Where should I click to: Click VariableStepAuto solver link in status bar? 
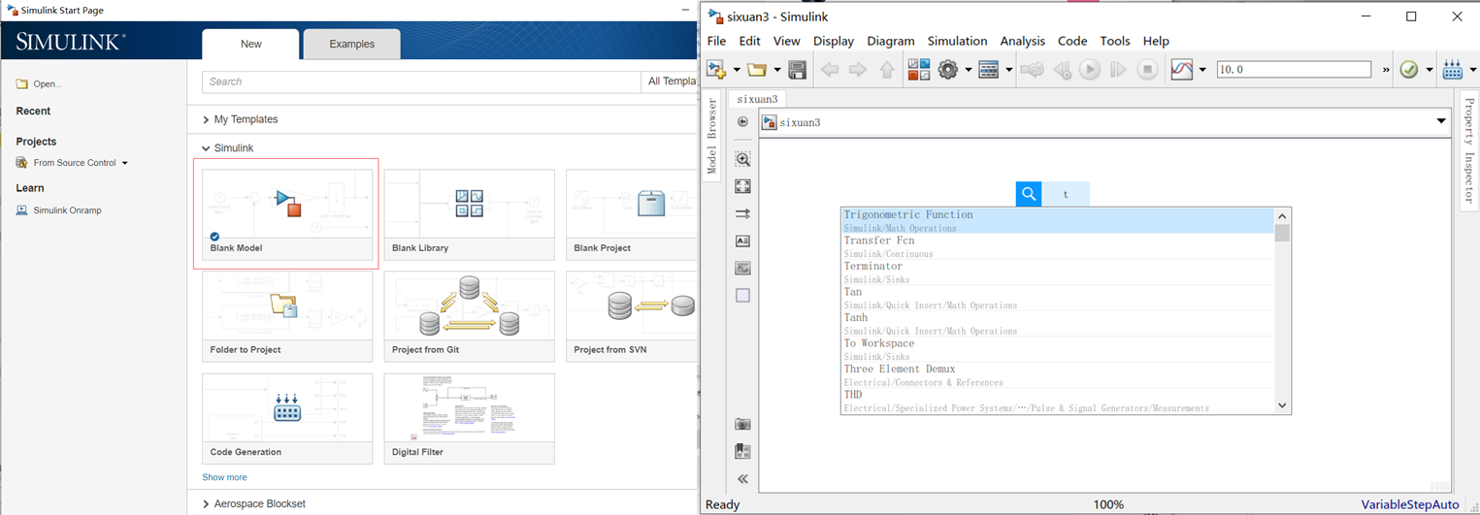(1409, 504)
